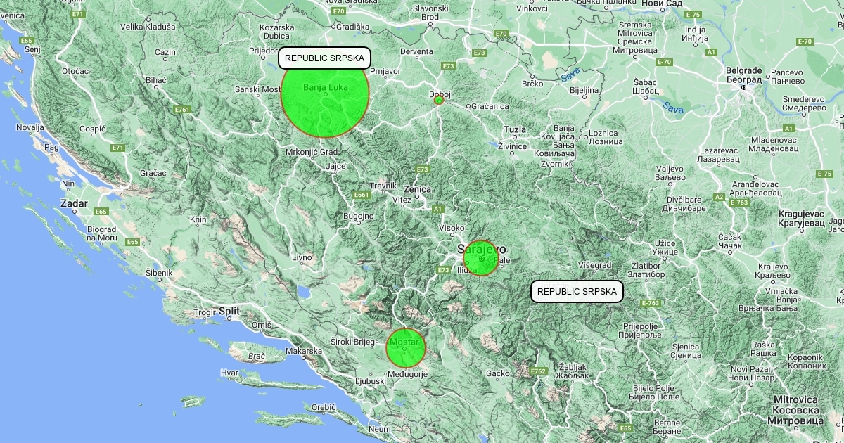
Task: Open the REPUBLIC SRPSKA label near Višegrad
Action: point(577,291)
